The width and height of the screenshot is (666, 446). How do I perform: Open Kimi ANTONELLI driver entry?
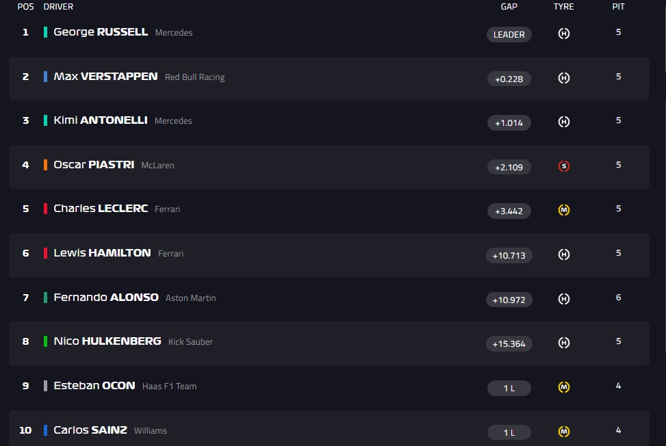pos(100,120)
